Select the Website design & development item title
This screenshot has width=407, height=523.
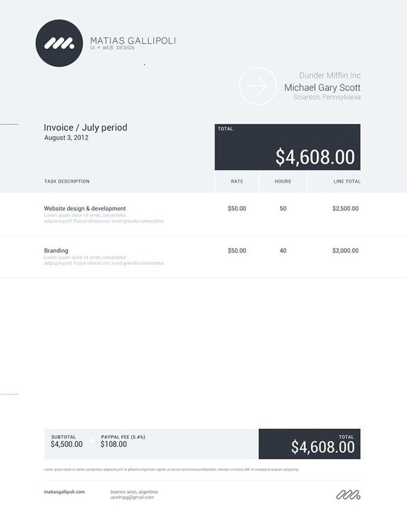[x=85, y=208]
